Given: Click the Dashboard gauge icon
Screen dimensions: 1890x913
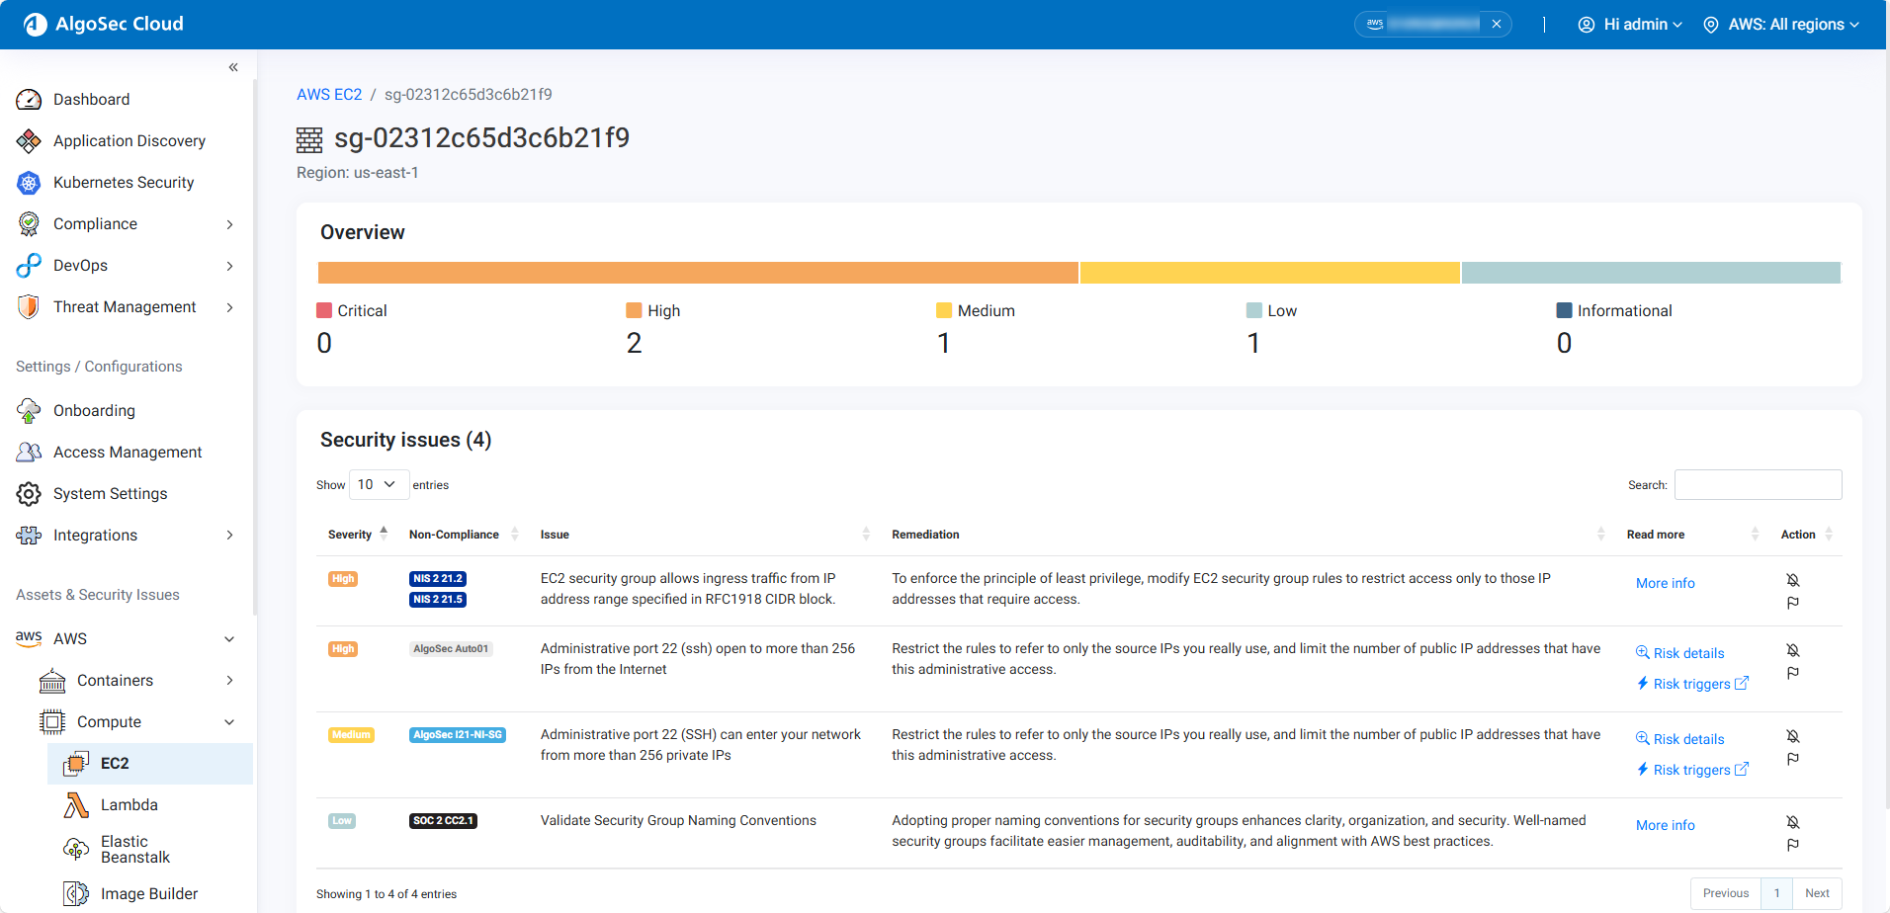Looking at the screenshot, I should coord(29,100).
